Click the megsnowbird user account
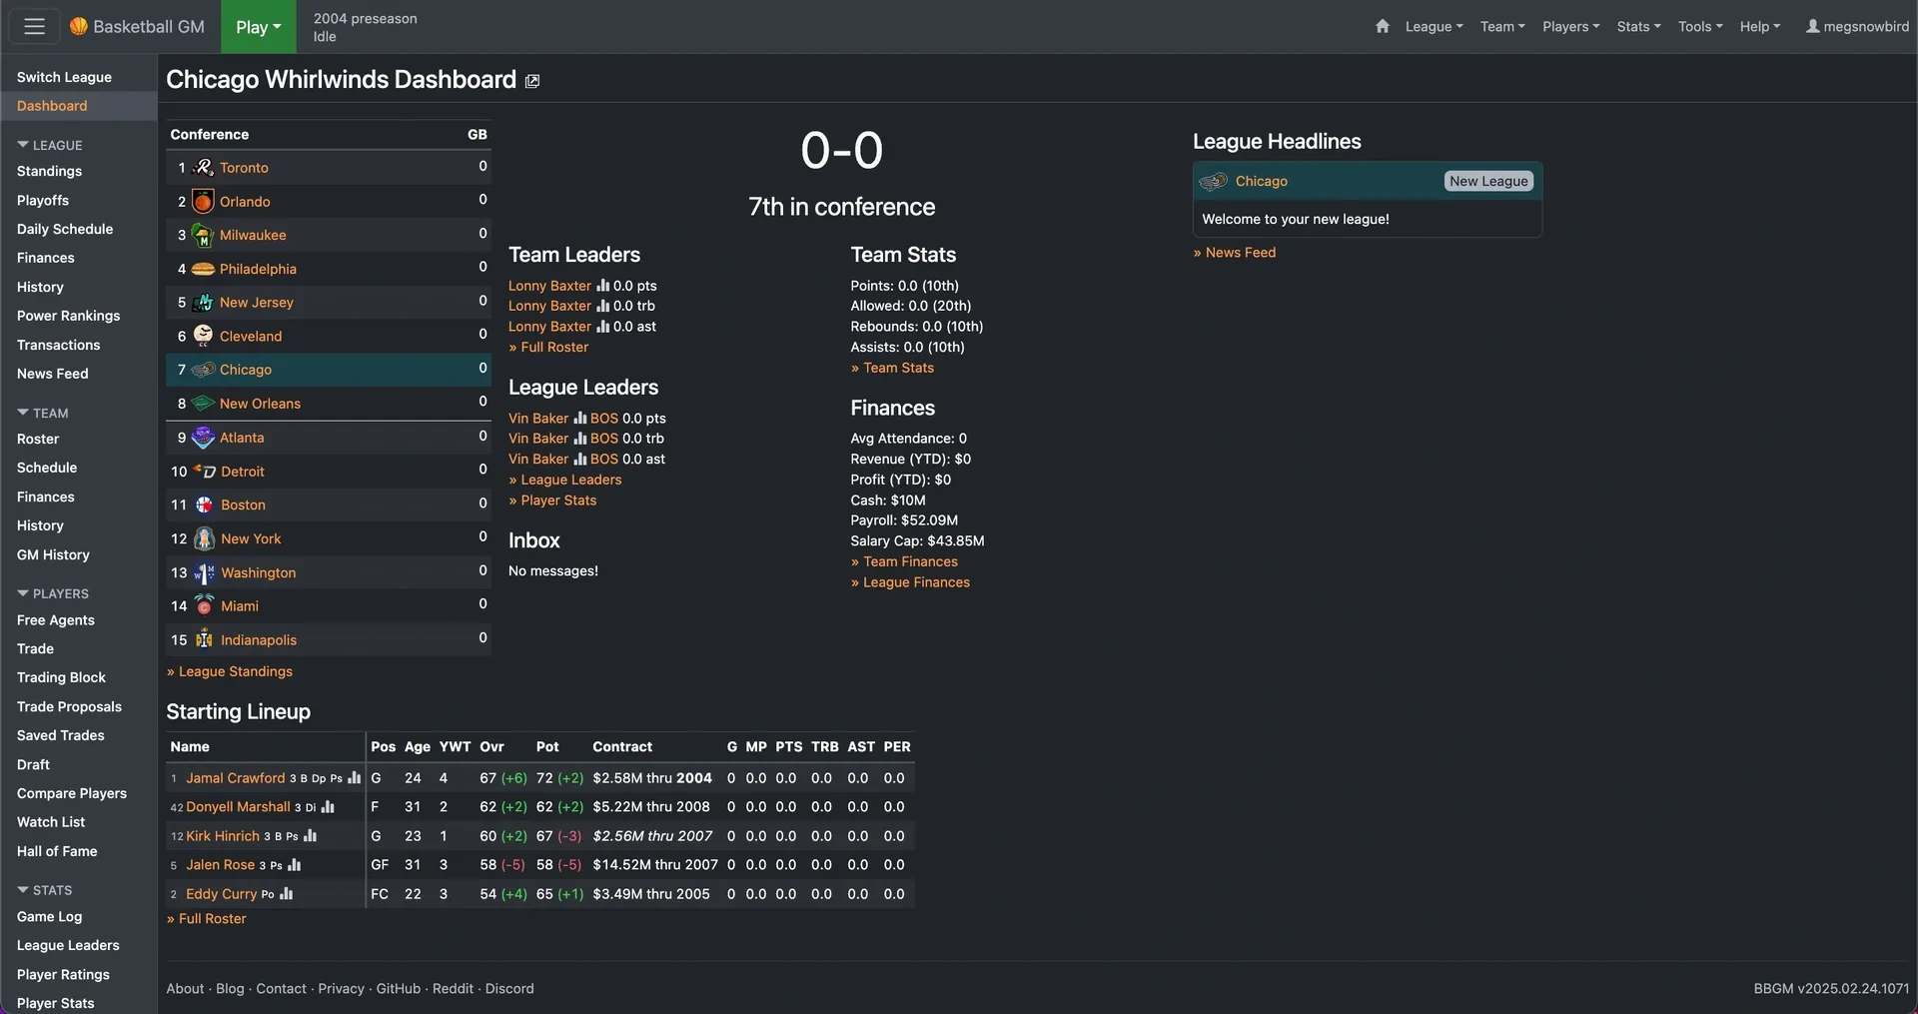This screenshot has width=1918, height=1014. point(1857,27)
